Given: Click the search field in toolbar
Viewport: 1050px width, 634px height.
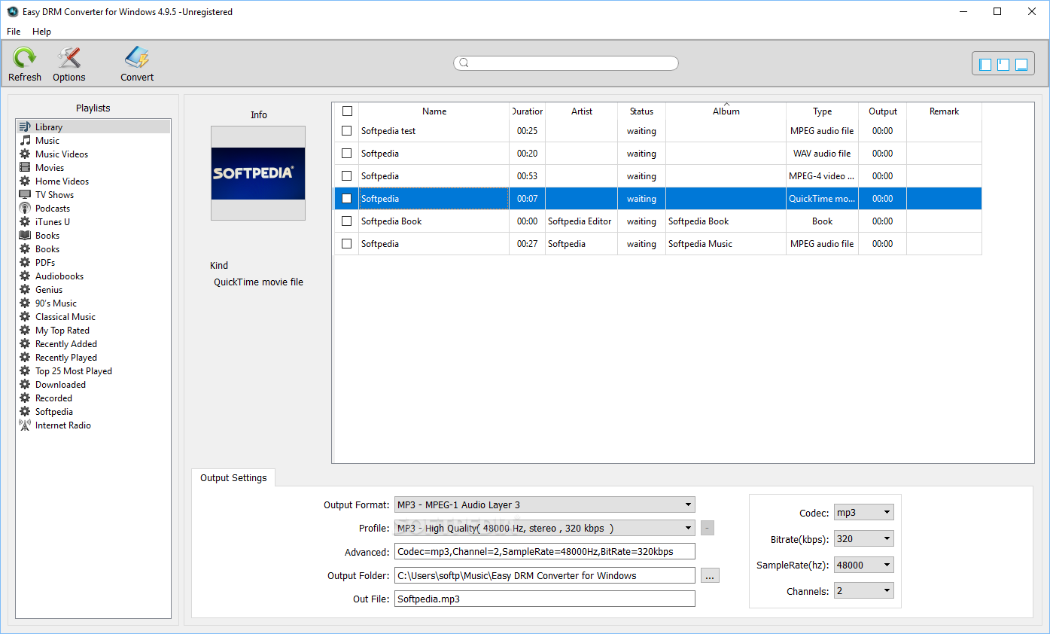Looking at the screenshot, I should pos(566,63).
